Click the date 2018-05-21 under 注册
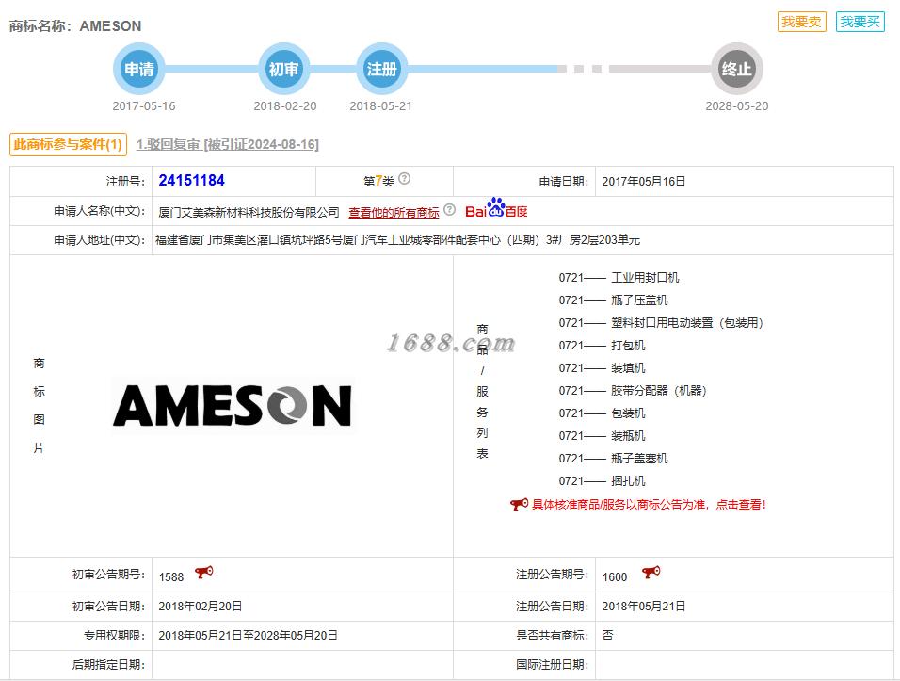Screen dimensions: 900x681 [x=380, y=106]
